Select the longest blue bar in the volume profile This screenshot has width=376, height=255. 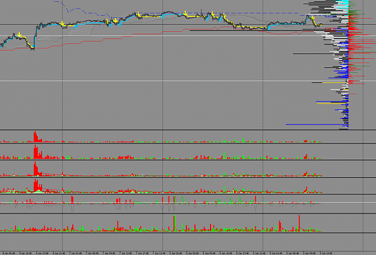pyautogui.click(x=317, y=124)
